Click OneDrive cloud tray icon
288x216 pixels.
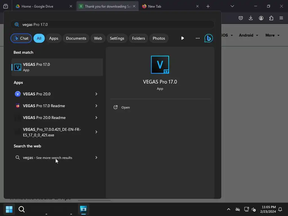coord(238,209)
